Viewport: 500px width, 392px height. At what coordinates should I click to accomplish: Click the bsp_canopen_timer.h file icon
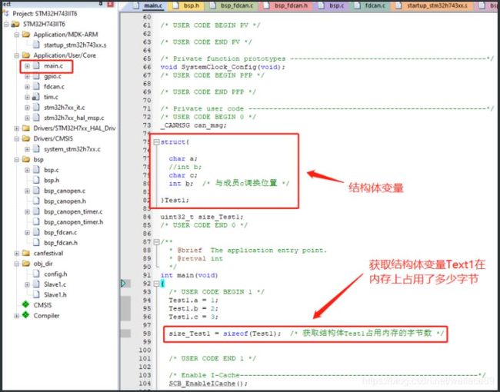(x=36, y=222)
